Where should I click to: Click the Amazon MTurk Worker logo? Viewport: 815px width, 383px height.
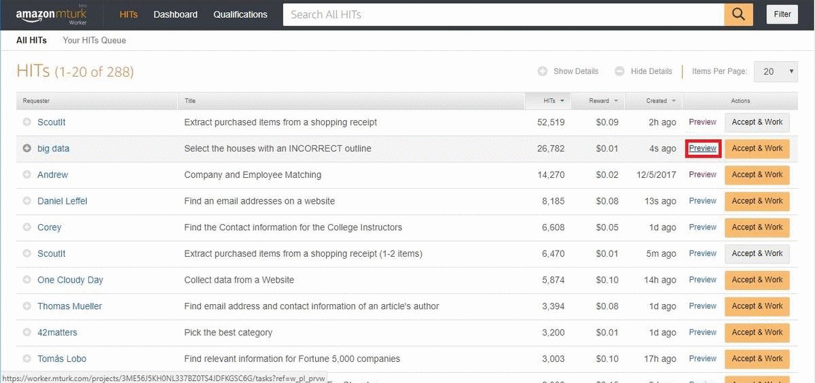tap(52, 14)
